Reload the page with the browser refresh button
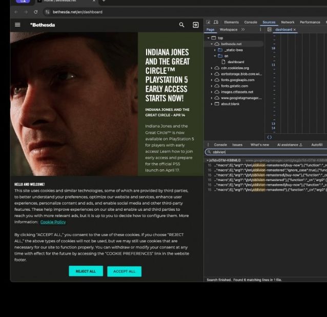Viewport: 327px width, 317px height. click(35, 12)
